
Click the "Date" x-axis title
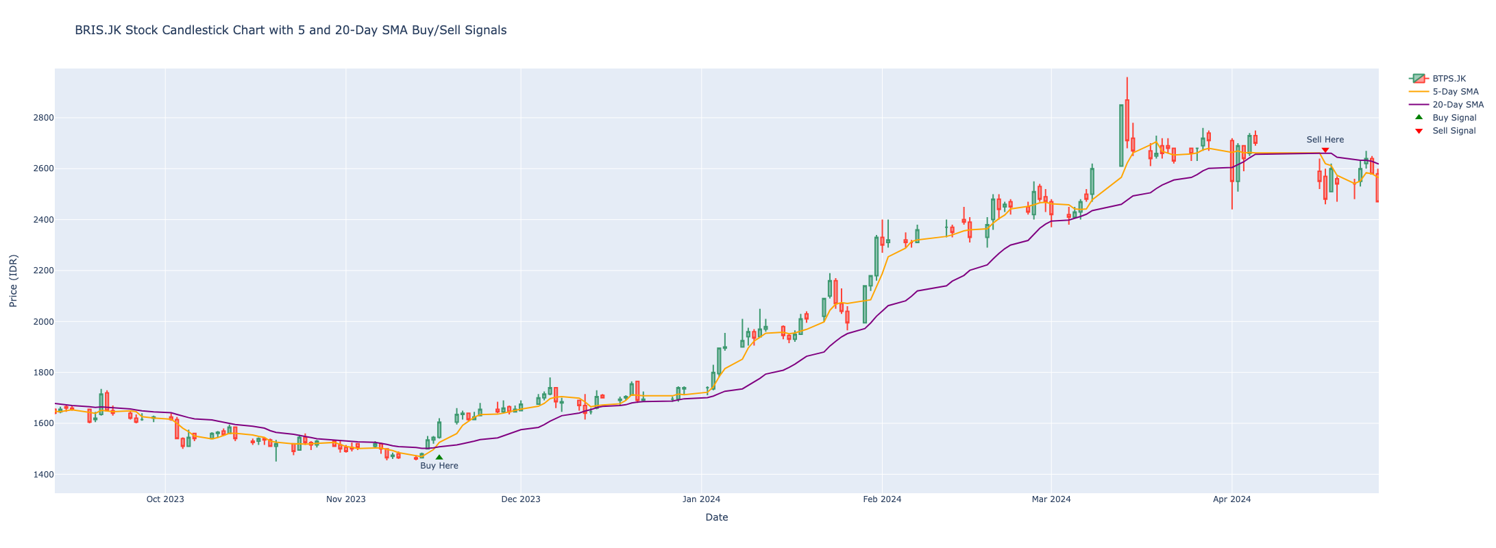pyautogui.click(x=716, y=518)
